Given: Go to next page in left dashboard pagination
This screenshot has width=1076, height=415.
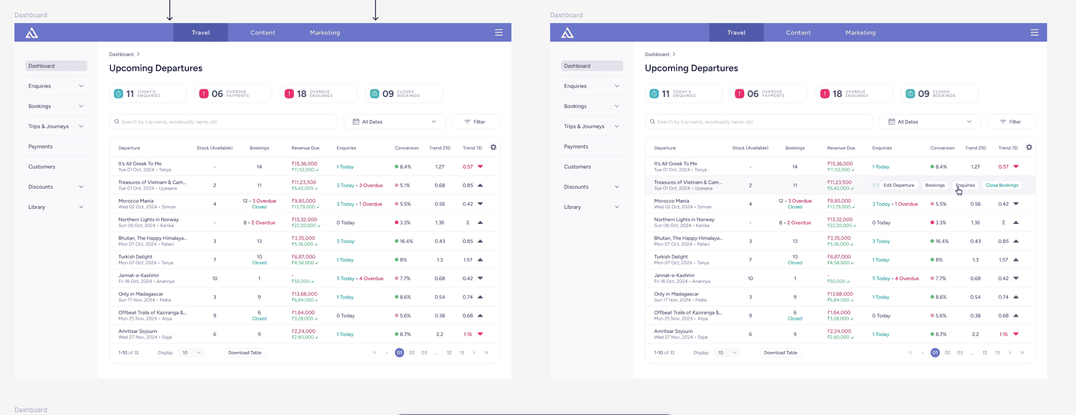Looking at the screenshot, I should tap(474, 353).
